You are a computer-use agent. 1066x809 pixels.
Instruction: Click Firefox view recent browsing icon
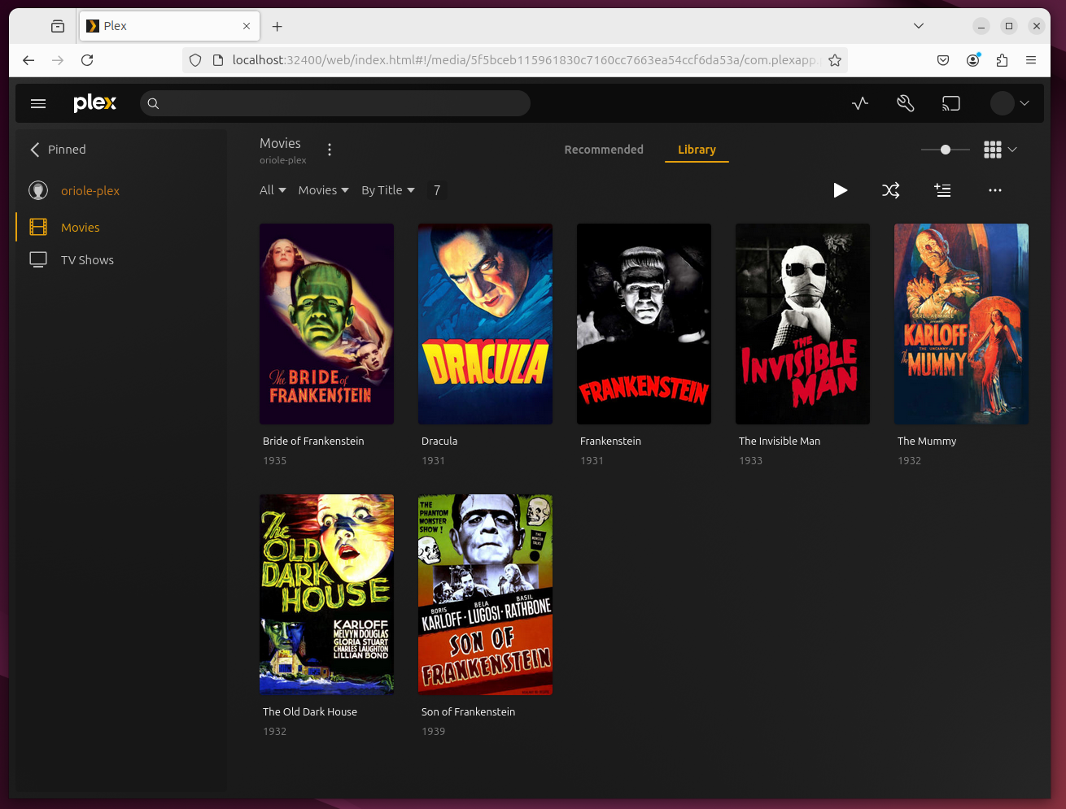pos(58,26)
